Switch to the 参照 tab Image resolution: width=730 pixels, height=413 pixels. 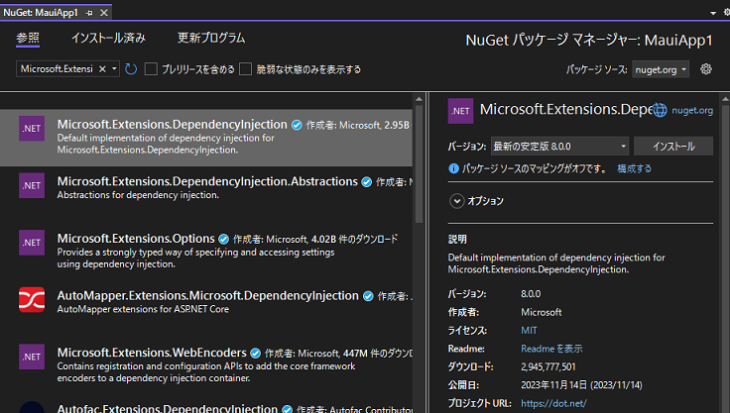[28, 38]
